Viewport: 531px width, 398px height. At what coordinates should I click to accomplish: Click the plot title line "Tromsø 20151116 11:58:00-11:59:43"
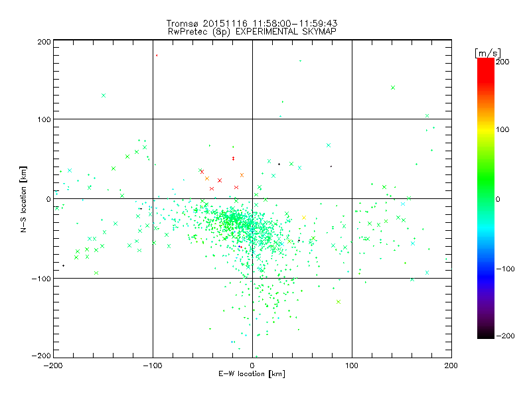click(252, 23)
